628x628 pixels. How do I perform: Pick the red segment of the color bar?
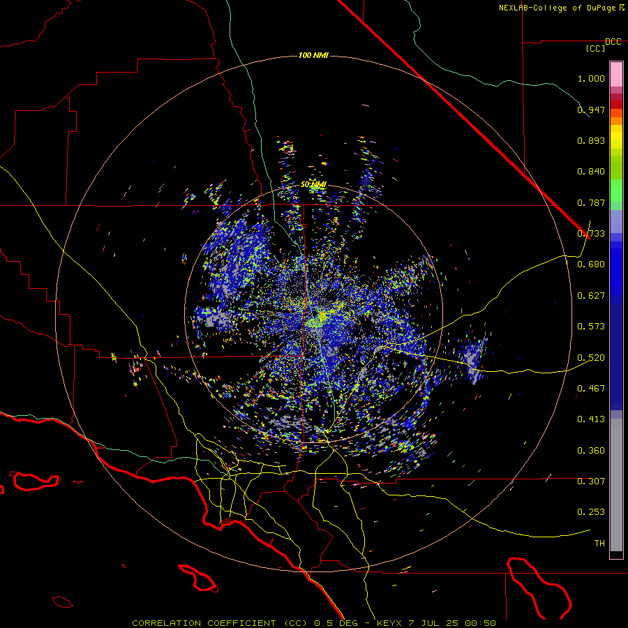616,104
